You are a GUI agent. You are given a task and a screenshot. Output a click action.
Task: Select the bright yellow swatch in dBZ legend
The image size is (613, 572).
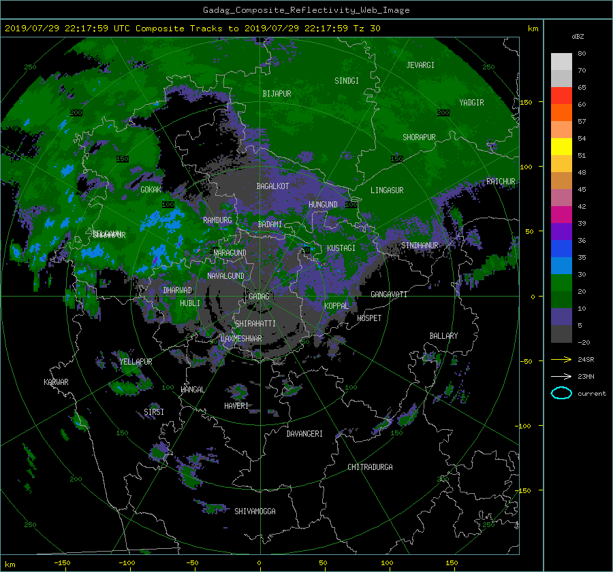pyautogui.click(x=561, y=146)
